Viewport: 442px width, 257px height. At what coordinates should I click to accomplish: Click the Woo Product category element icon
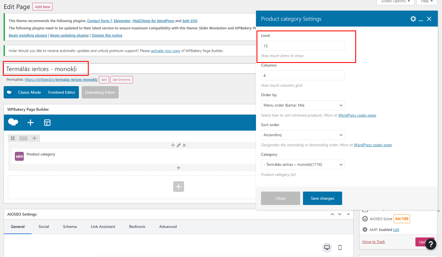[19, 156]
